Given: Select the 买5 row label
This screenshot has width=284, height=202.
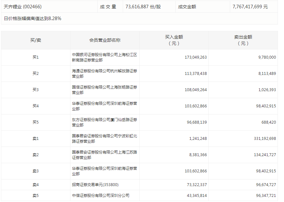Looking at the screenshot, I should (36, 122).
